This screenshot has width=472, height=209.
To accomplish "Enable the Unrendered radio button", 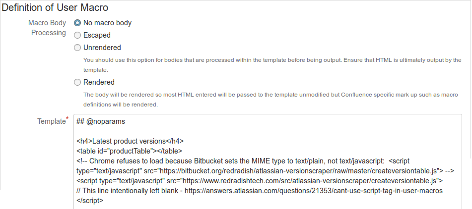I will point(77,48).
